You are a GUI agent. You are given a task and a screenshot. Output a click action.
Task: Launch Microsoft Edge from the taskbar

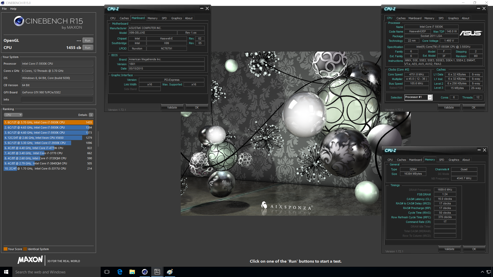coord(120,272)
